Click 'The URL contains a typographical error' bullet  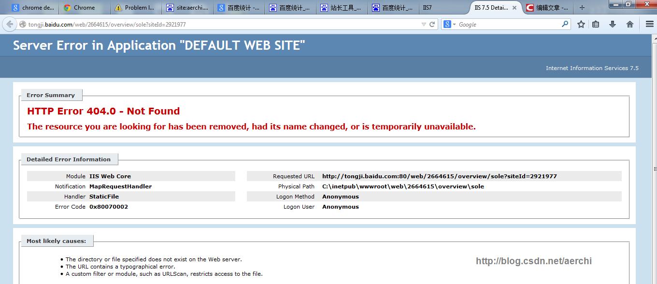point(120,267)
